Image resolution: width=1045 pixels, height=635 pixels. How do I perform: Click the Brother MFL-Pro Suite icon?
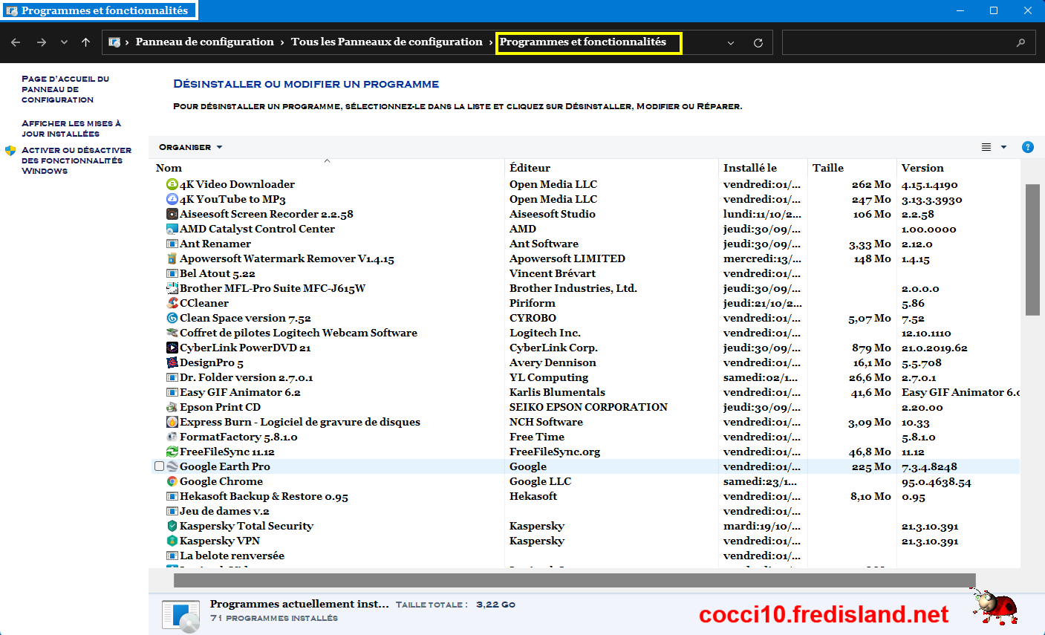click(172, 288)
